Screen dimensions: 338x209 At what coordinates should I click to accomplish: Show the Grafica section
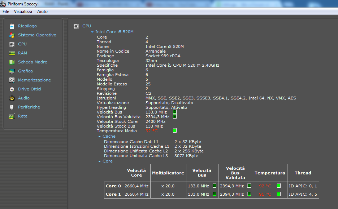coord(25,71)
